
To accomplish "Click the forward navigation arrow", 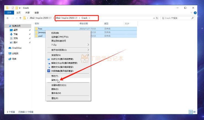I will (x=13, y=18).
